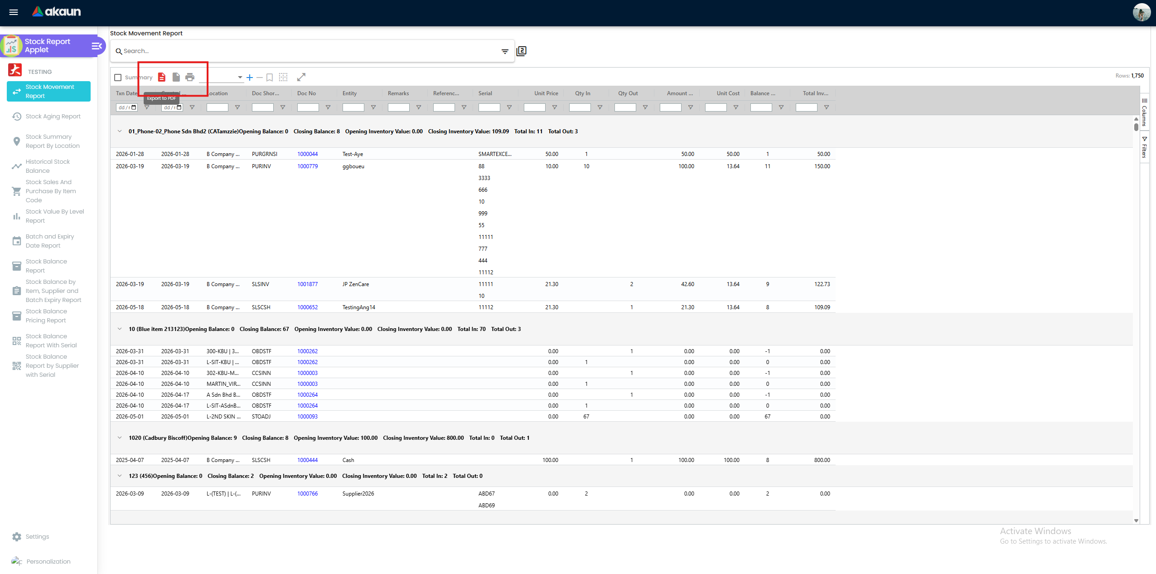Click the SMARTEXCE... serial cell
This screenshot has height=574, width=1156.
495,154
